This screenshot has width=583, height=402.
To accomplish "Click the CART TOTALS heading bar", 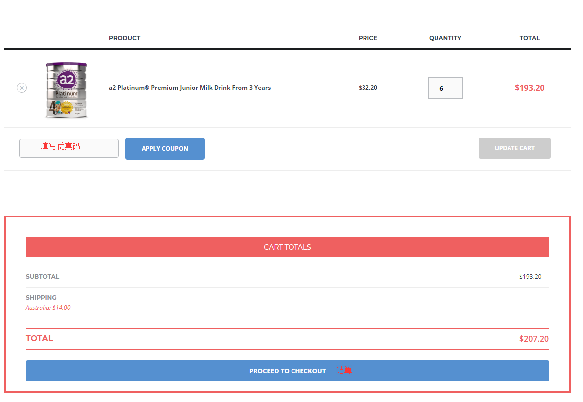I will point(288,247).
